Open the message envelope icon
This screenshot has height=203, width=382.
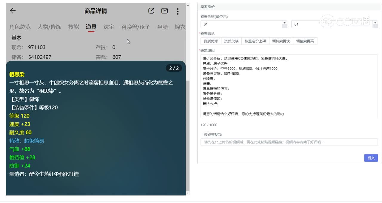click(164, 11)
